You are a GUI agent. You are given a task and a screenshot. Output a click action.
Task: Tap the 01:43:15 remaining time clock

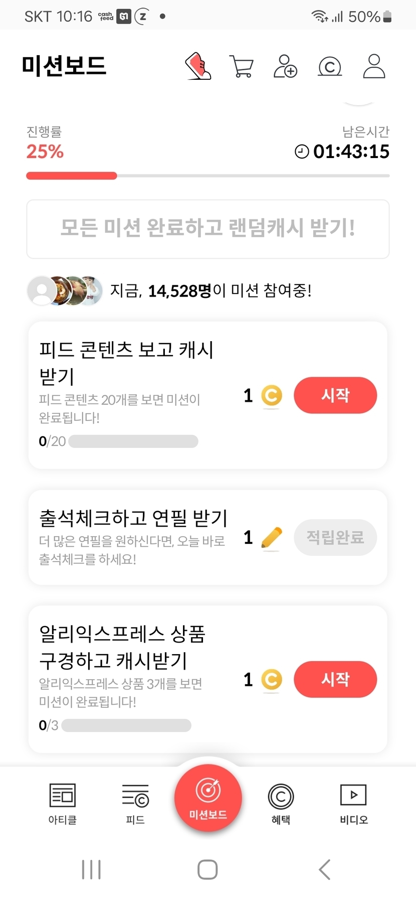coord(343,152)
